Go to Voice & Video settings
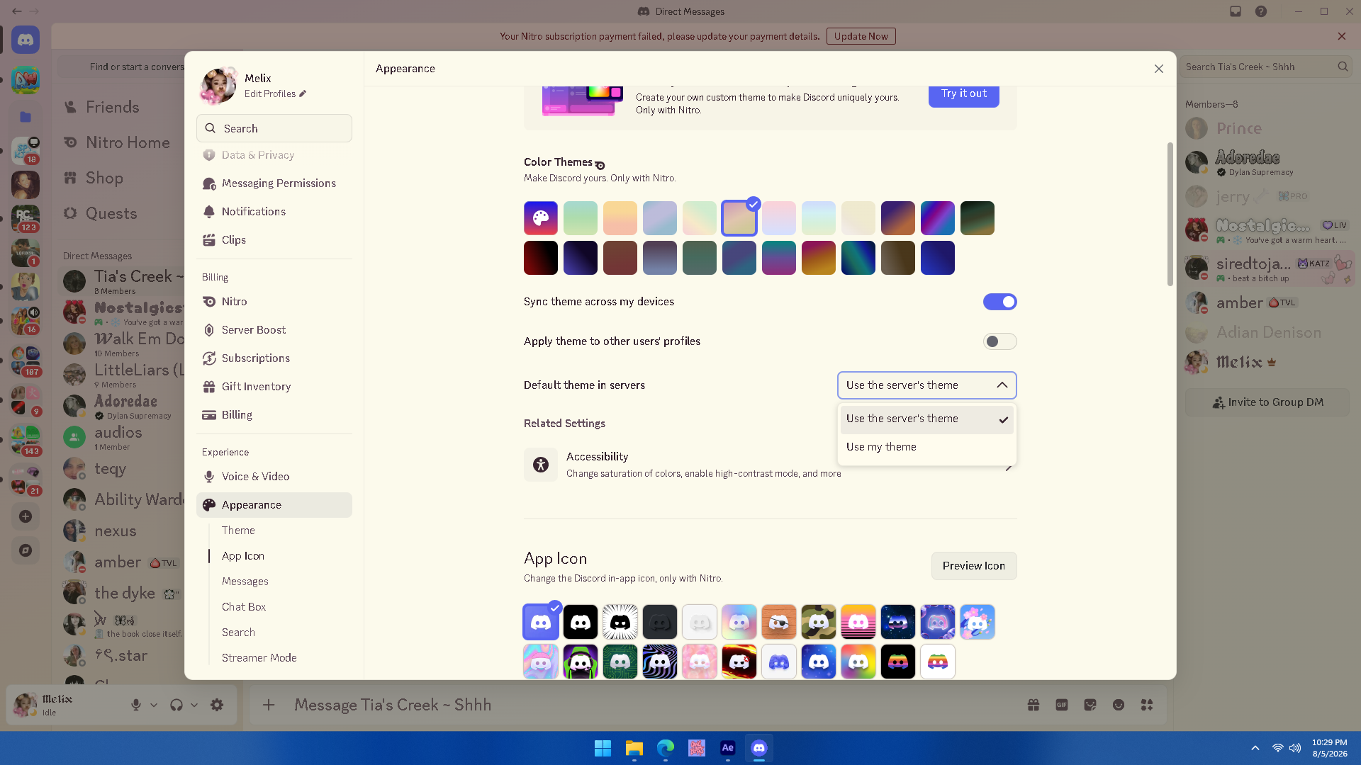The height and width of the screenshot is (765, 1361). click(274, 477)
